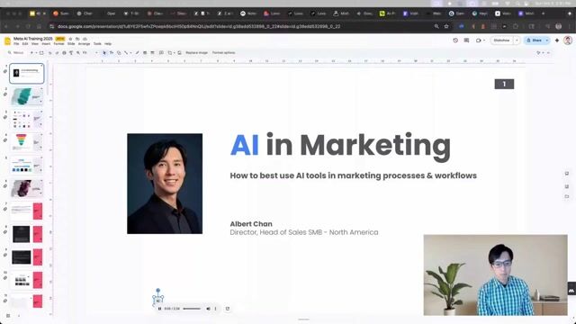Select slide 6 purple thumbnail
Image resolution: width=576 pixels, height=324 pixels.
[x=27, y=188]
